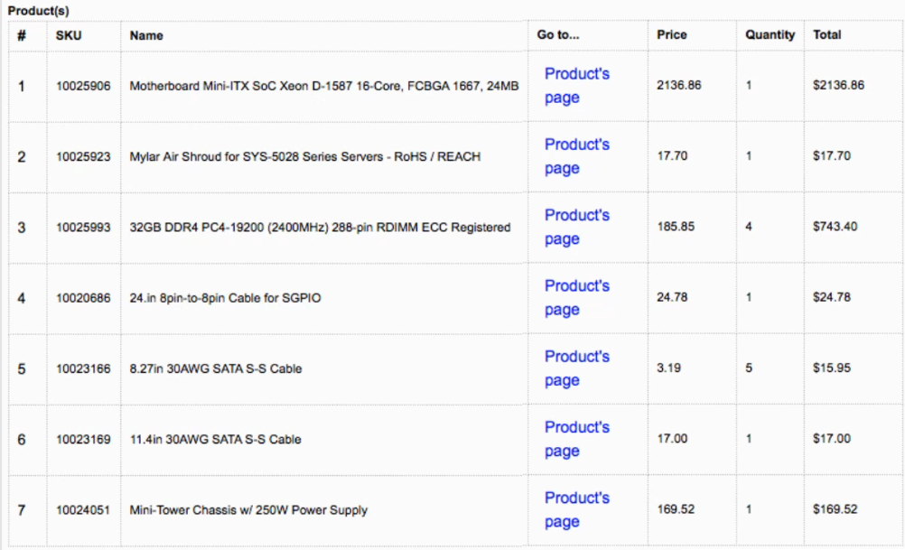Open Product's page link for Motherboard Mini-ITX
The width and height of the screenshot is (905, 550).
(x=576, y=86)
